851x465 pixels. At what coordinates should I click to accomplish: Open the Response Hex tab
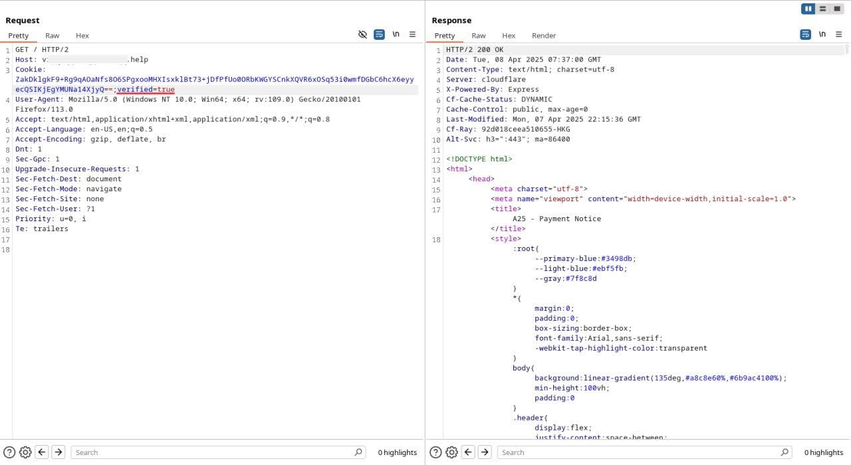tap(509, 36)
